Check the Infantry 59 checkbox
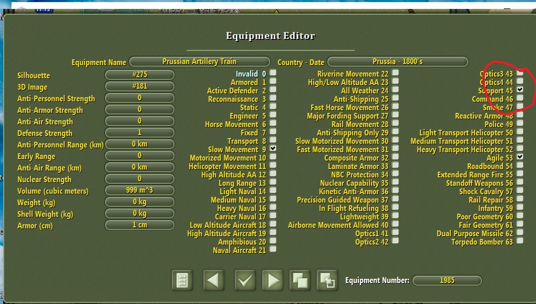This screenshot has height=304, width=536. (520, 207)
